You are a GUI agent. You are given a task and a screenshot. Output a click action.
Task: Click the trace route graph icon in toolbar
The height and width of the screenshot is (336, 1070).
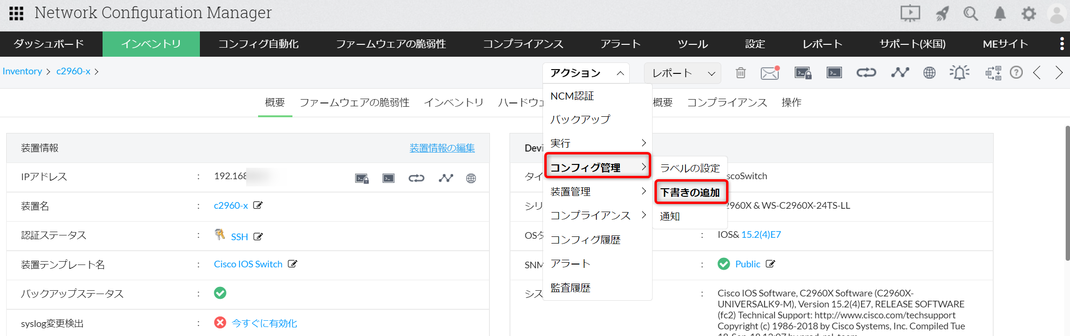[900, 72]
